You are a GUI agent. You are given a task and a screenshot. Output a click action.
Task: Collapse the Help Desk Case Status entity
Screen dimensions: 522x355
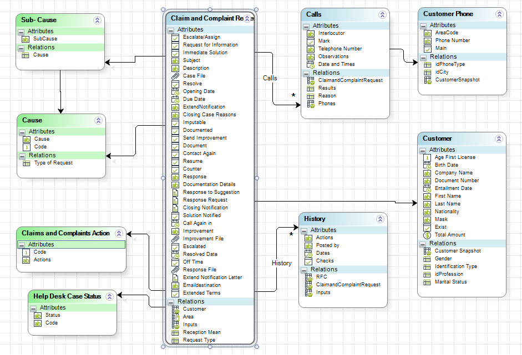pos(109,296)
